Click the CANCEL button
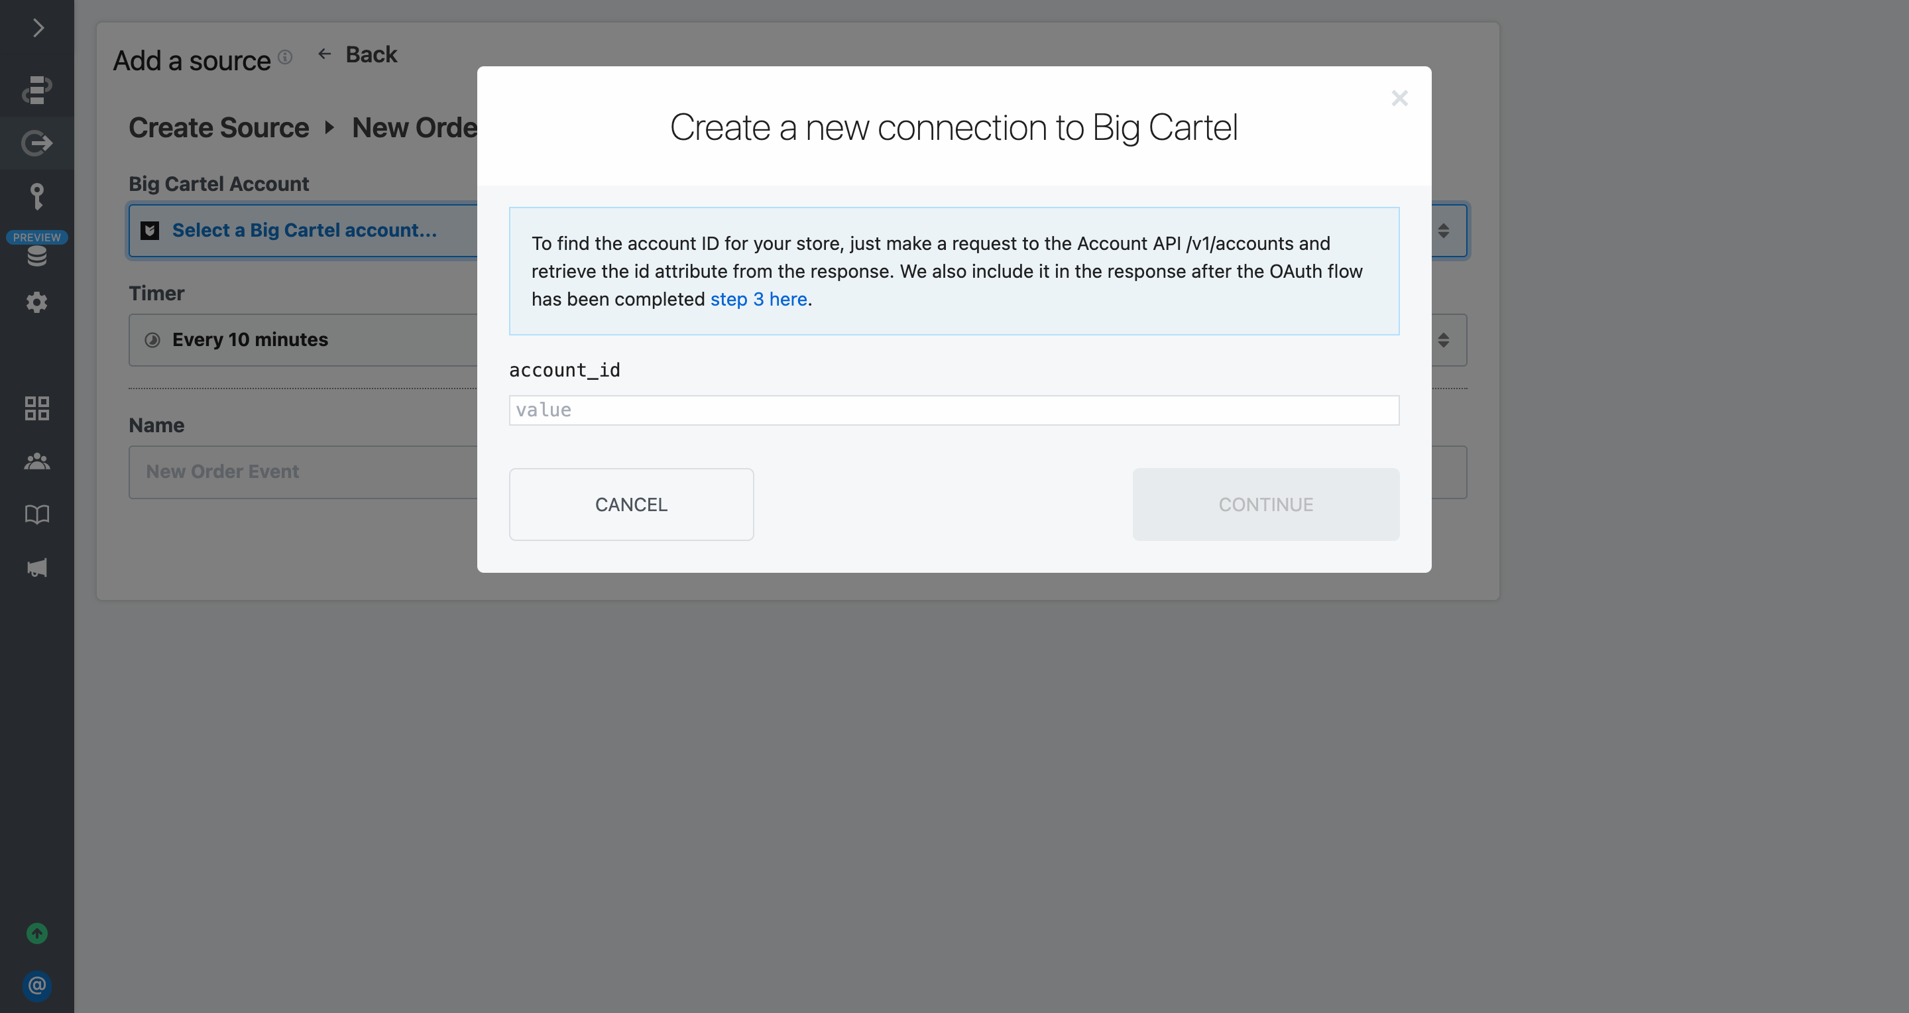The width and height of the screenshot is (1909, 1013). pyautogui.click(x=632, y=504)
